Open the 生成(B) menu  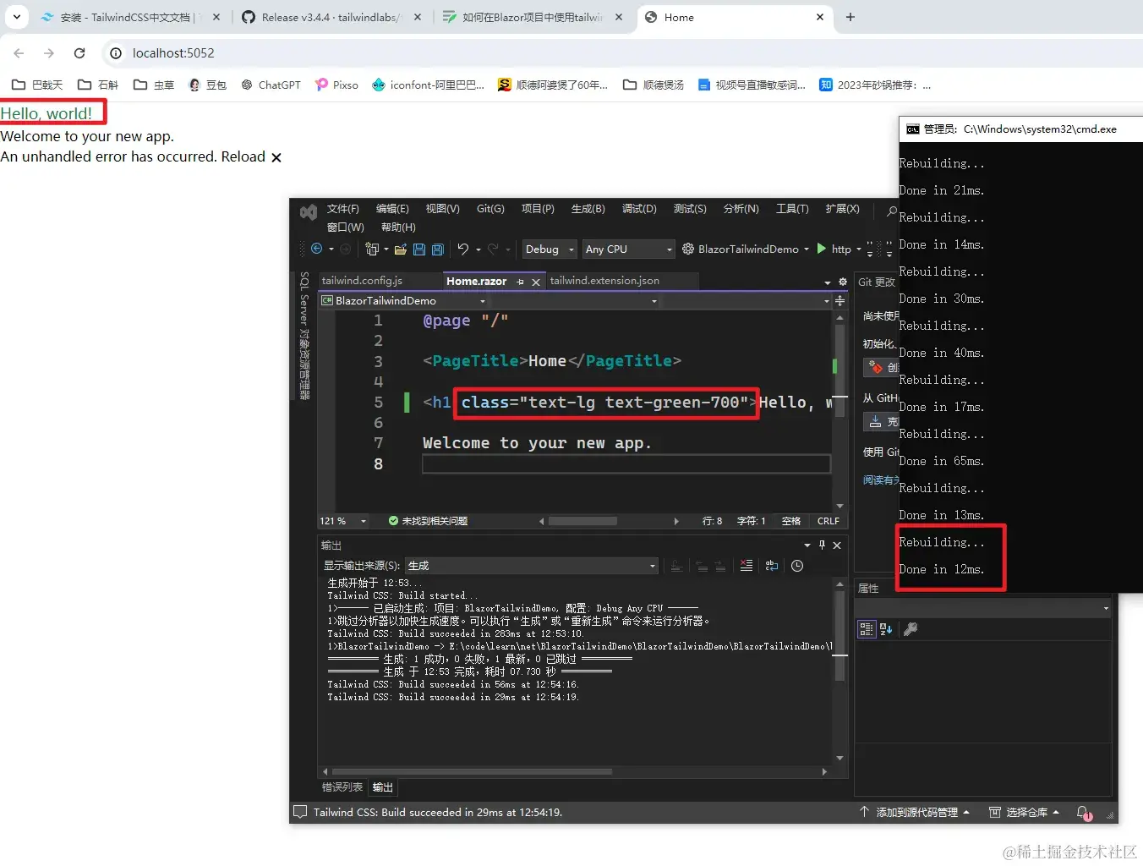pos(588,209)
